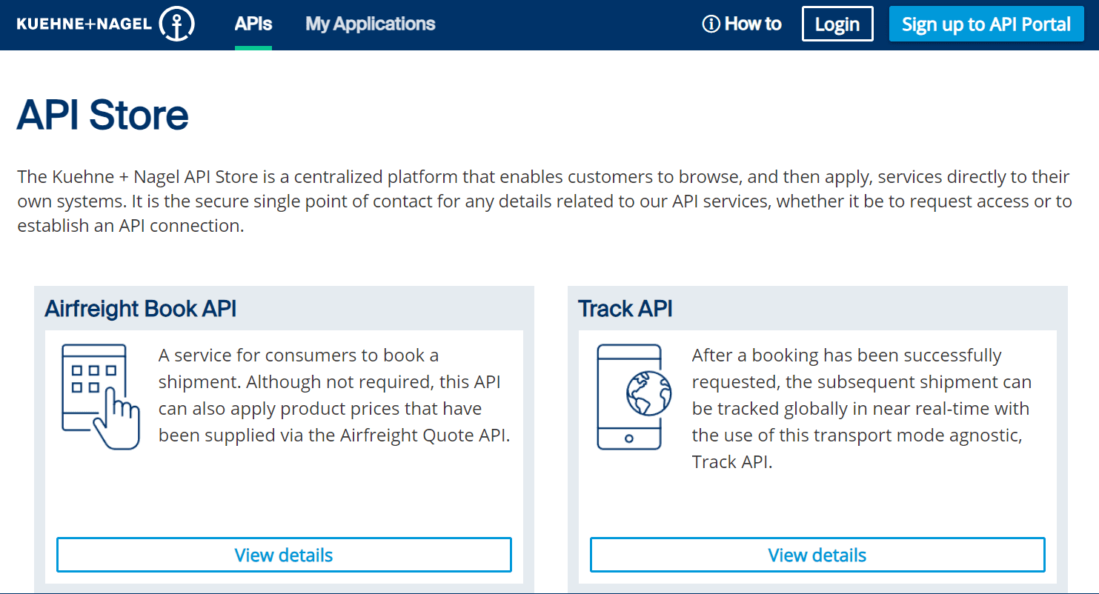The image size is (1099, 594).
Task: Open the Airfreight Book API card title
Action: (x=141, y=309)
